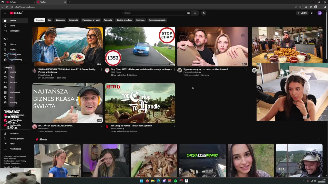The width and height of the screenshot is (328, 184).
Task: Add page to browser favorites star
Action: (x=300, y=7)
